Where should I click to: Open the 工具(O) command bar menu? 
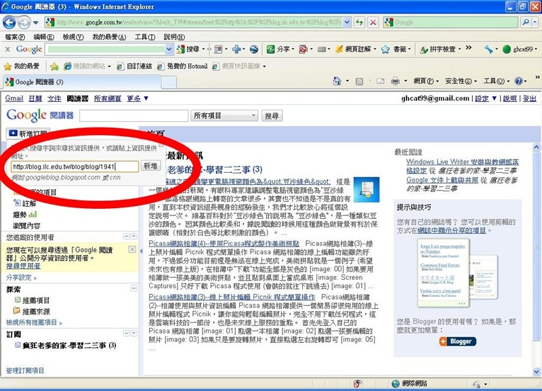[x=496, y=81]
